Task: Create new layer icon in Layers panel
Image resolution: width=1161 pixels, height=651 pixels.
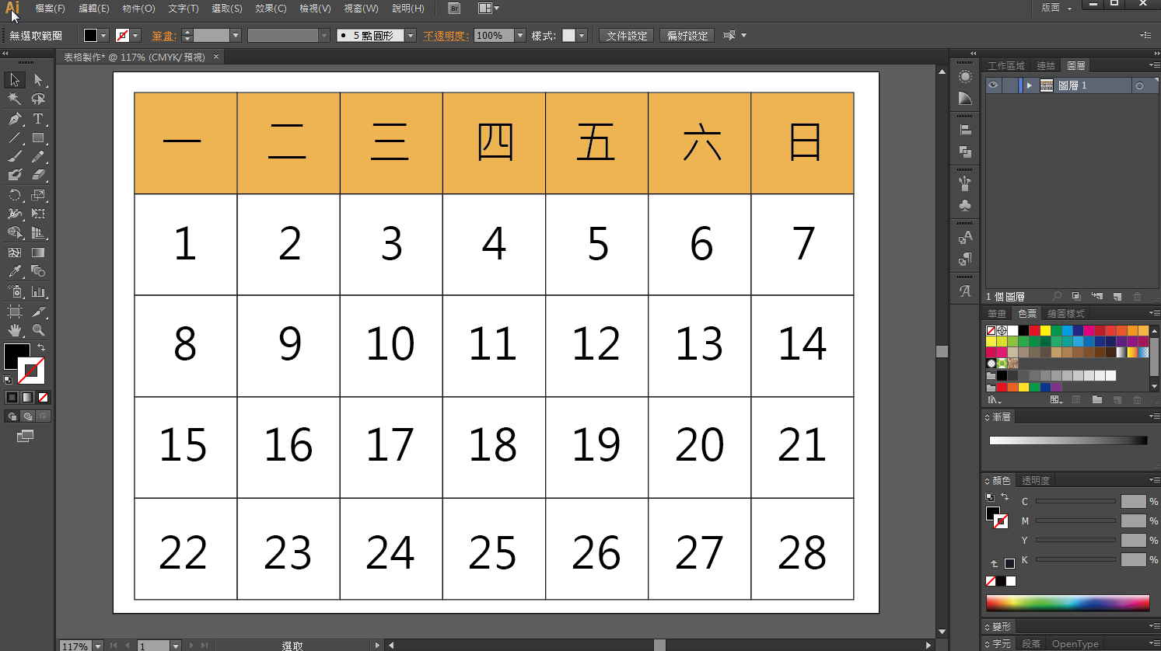Action: point(1117,297)
